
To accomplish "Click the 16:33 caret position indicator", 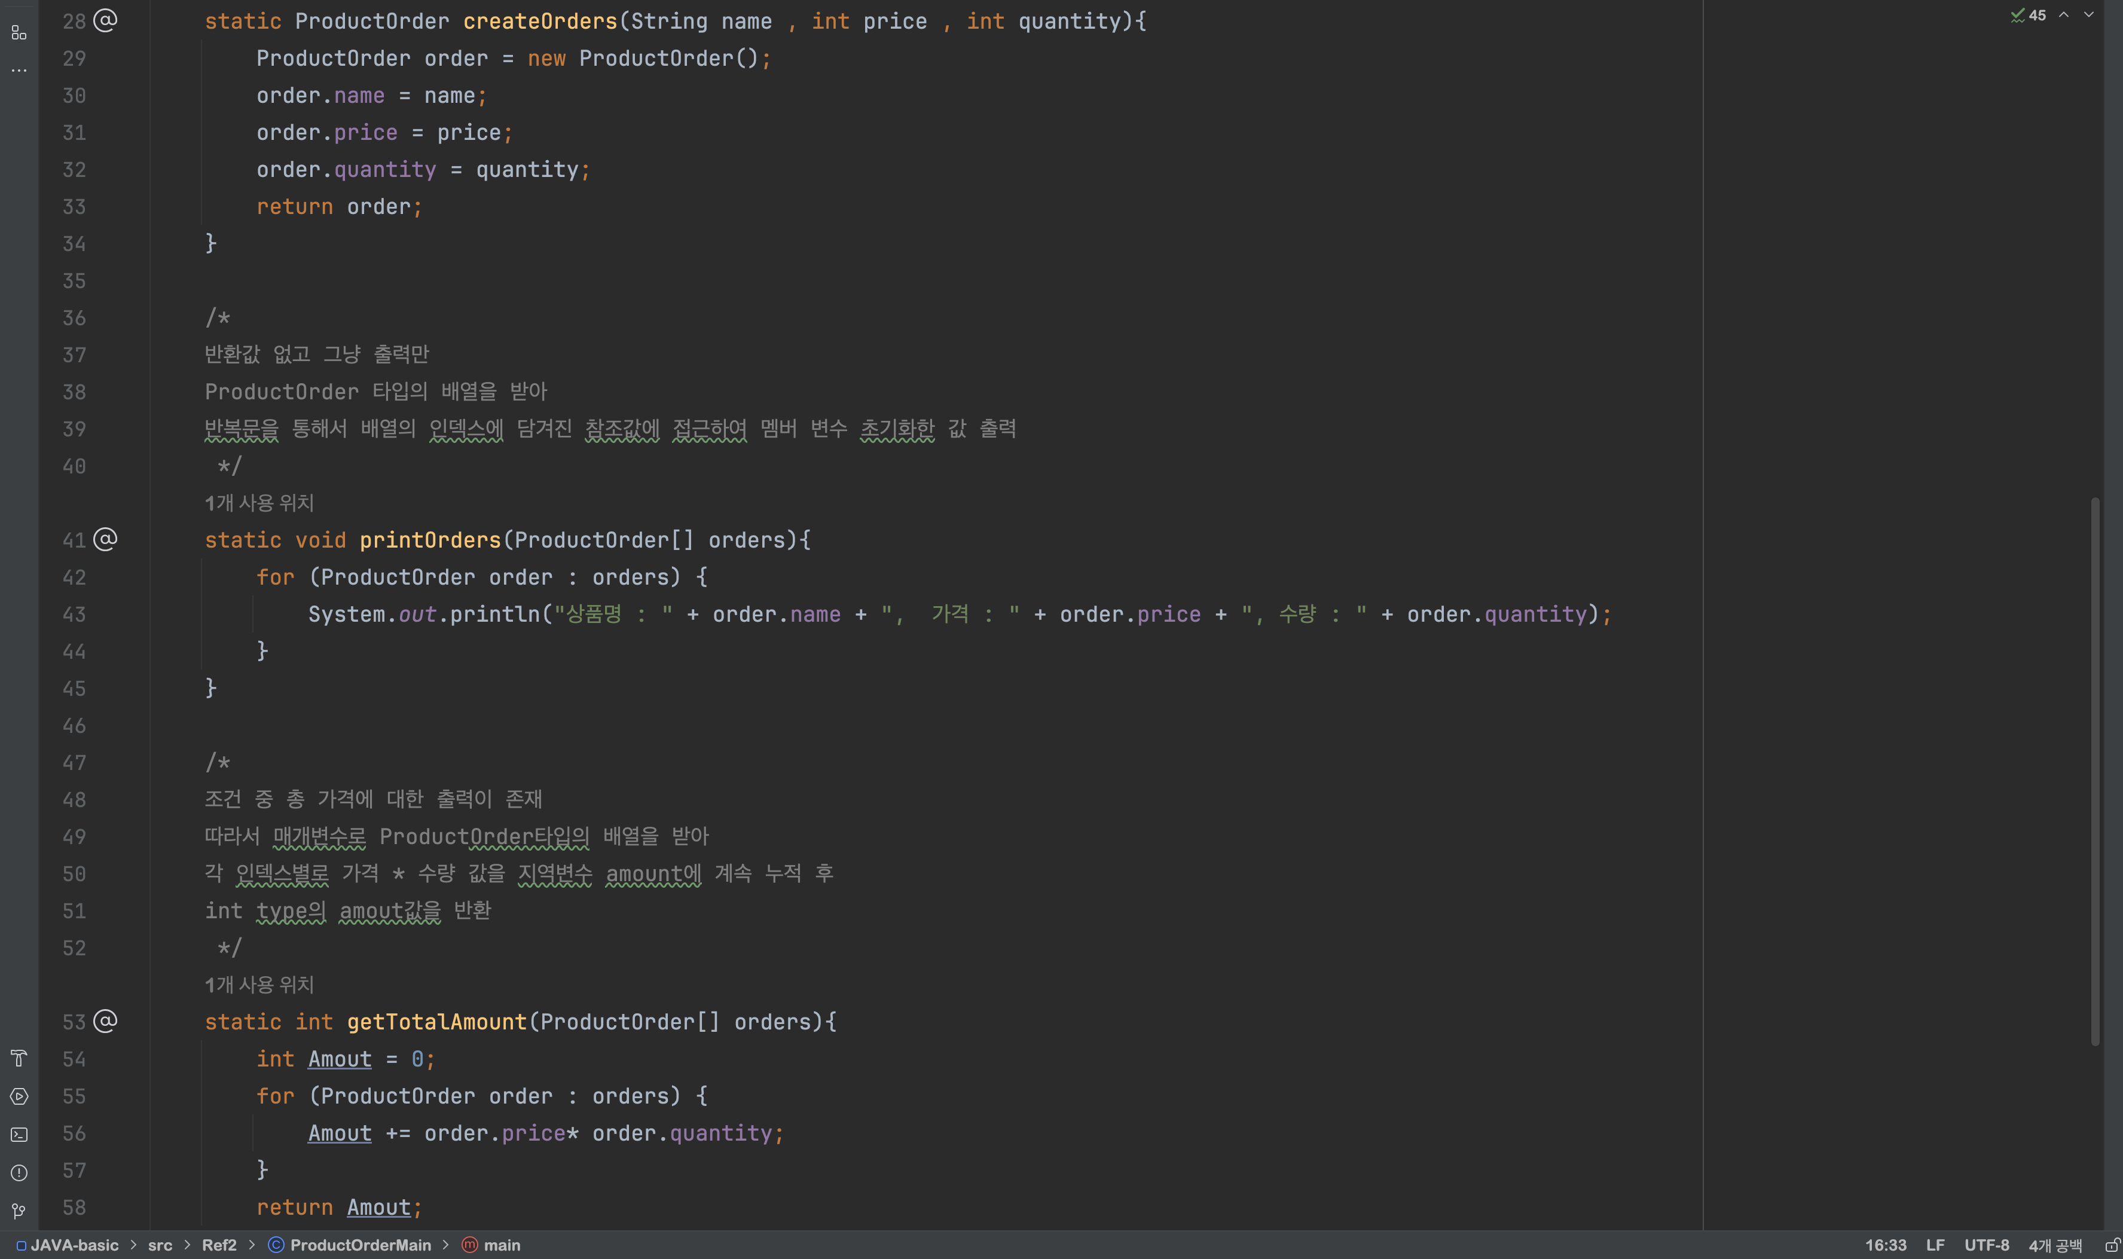I will pyautogui.click(x=1886, y=1245).
